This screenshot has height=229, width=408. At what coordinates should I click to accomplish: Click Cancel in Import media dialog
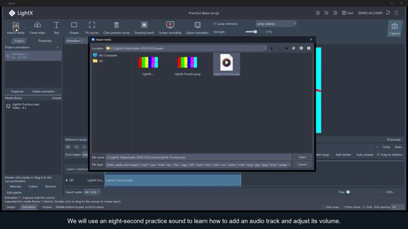pyautogui.click(x=302, y=164)
